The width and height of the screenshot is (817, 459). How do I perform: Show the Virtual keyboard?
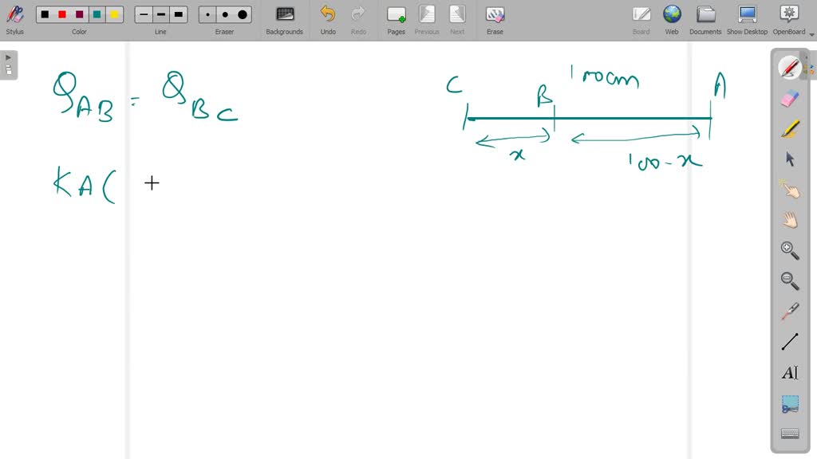tap(789, 433)
